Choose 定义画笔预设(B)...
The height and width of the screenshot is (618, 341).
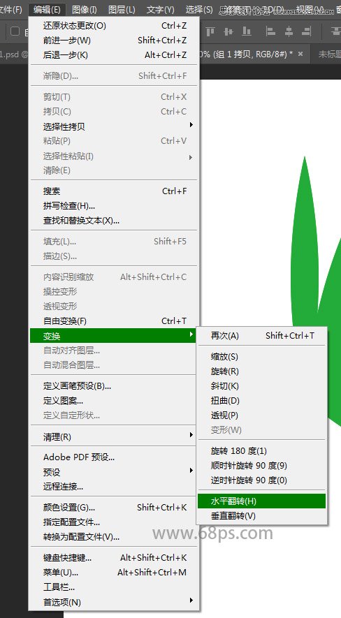click(115, 386)
